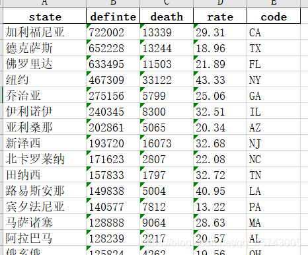Click cell containing 新泽西
308x255 pixels.
[x=45, y=143]
